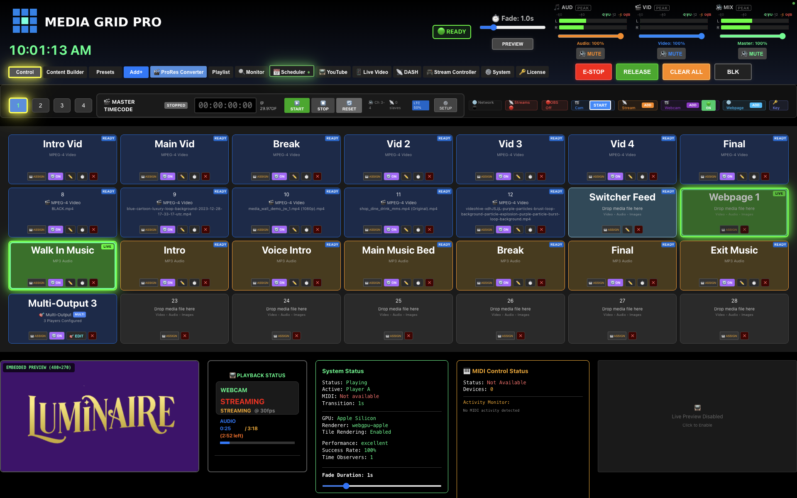This screenshot has height=498, width=797.
Task: Mute the MIX master channel
Action: [752, 54]
